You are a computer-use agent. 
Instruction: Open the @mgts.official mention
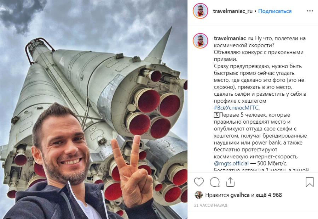pos(231,163)
